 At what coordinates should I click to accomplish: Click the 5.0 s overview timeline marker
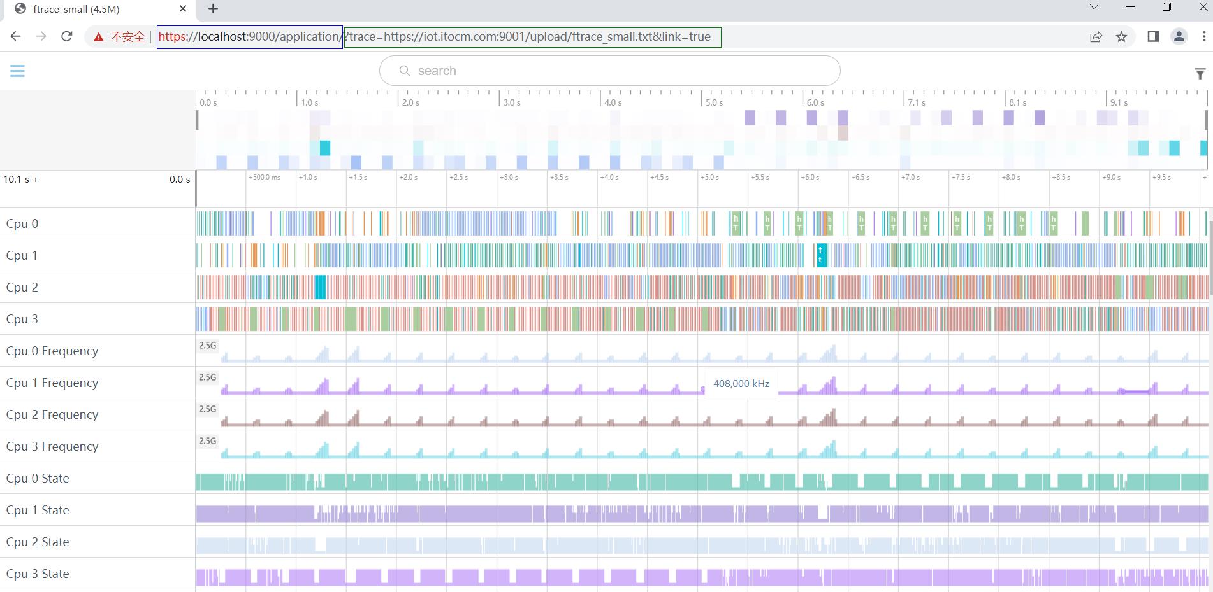tap(714, 102)
